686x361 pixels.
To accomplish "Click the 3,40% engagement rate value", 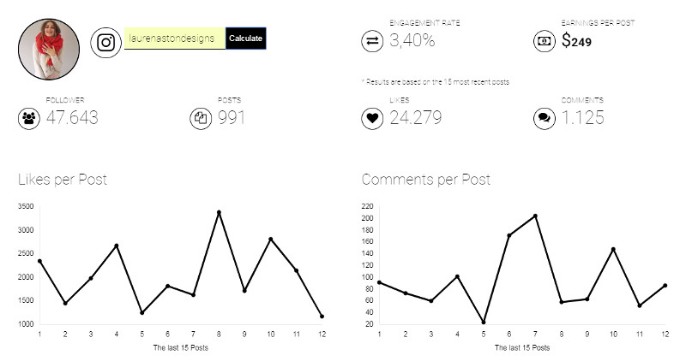I will (x=412, y=40).
